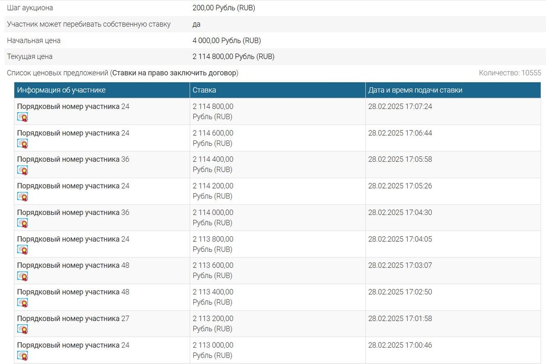
Task: Select the bid amount 2 114 200,00 cell
Action: point(278,191)
